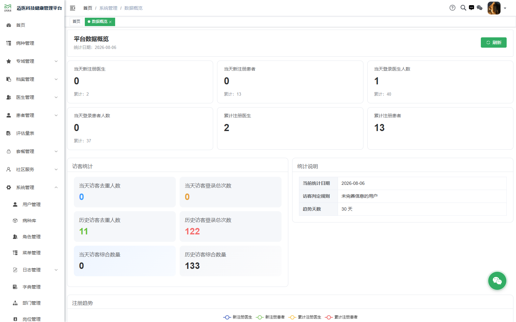The width and height of the screenshot is (516, 322).
Task: Open 用户管理 submenu item
Action: (x=32, y=204)
